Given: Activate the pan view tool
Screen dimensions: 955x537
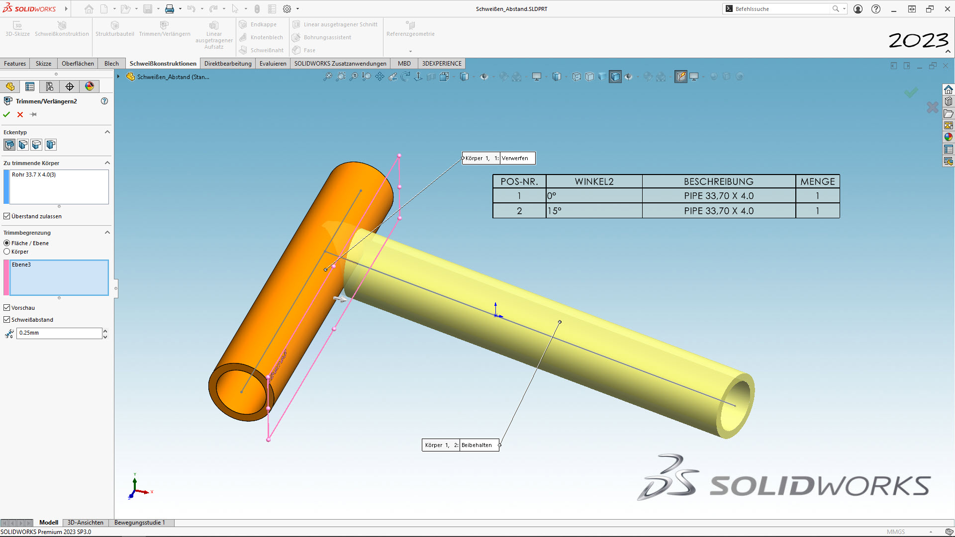Looking at the screenshot, I should 380,77.
